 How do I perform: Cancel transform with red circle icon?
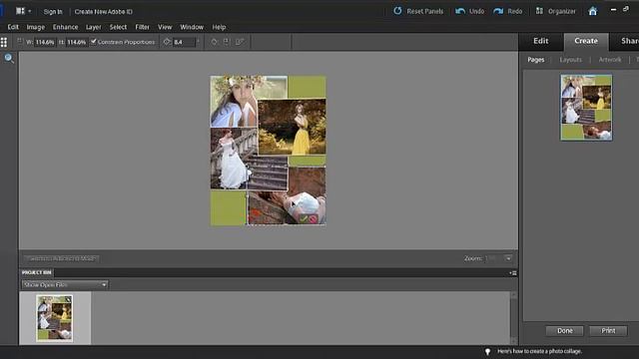(x=313, y=219)
